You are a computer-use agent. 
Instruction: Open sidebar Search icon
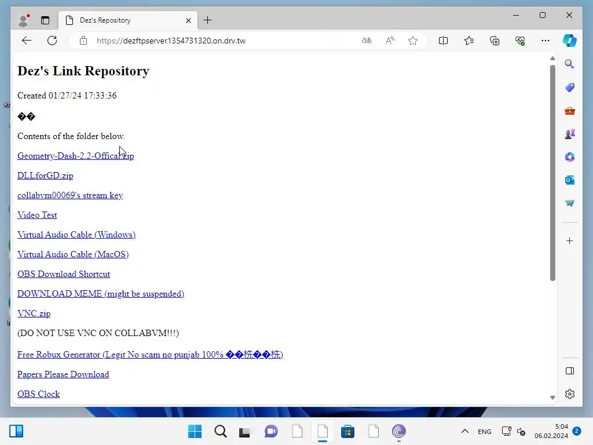pyautogui.click(x=570, y=64)
